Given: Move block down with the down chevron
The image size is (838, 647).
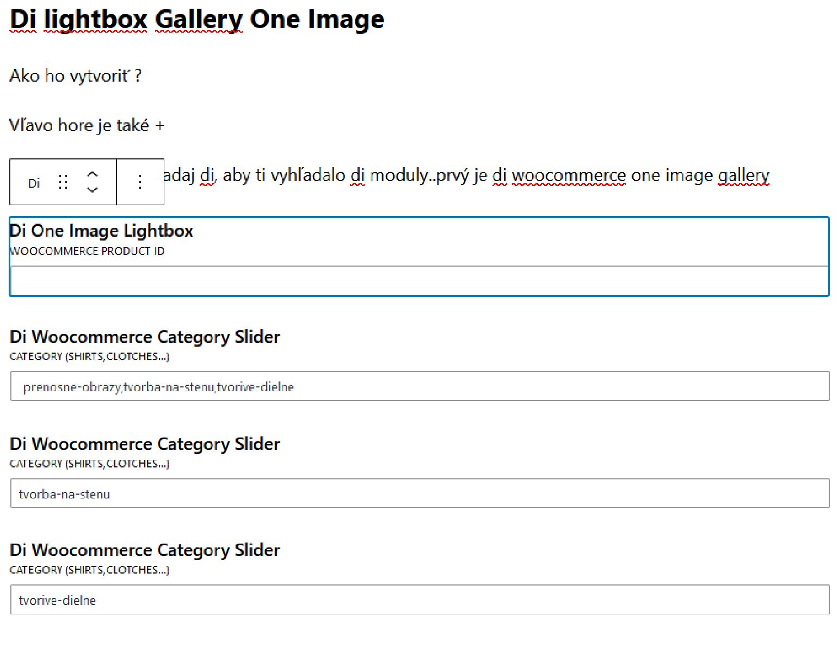Looking at the screenshot, I should tap(93, 189).
